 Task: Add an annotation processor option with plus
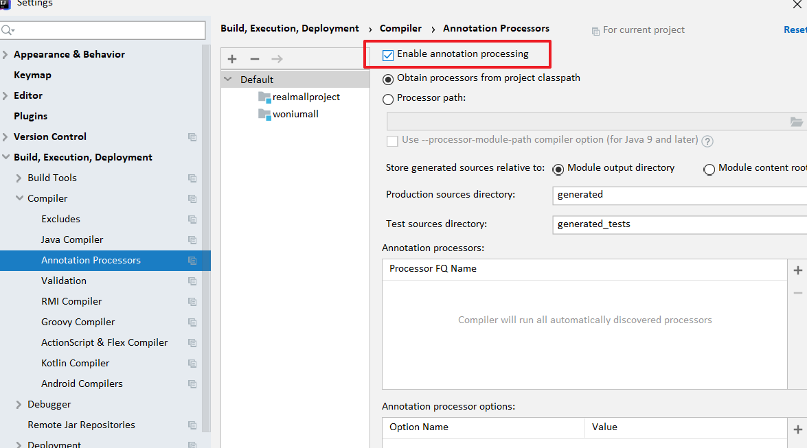pyautogui.click(x=797, y=429)
